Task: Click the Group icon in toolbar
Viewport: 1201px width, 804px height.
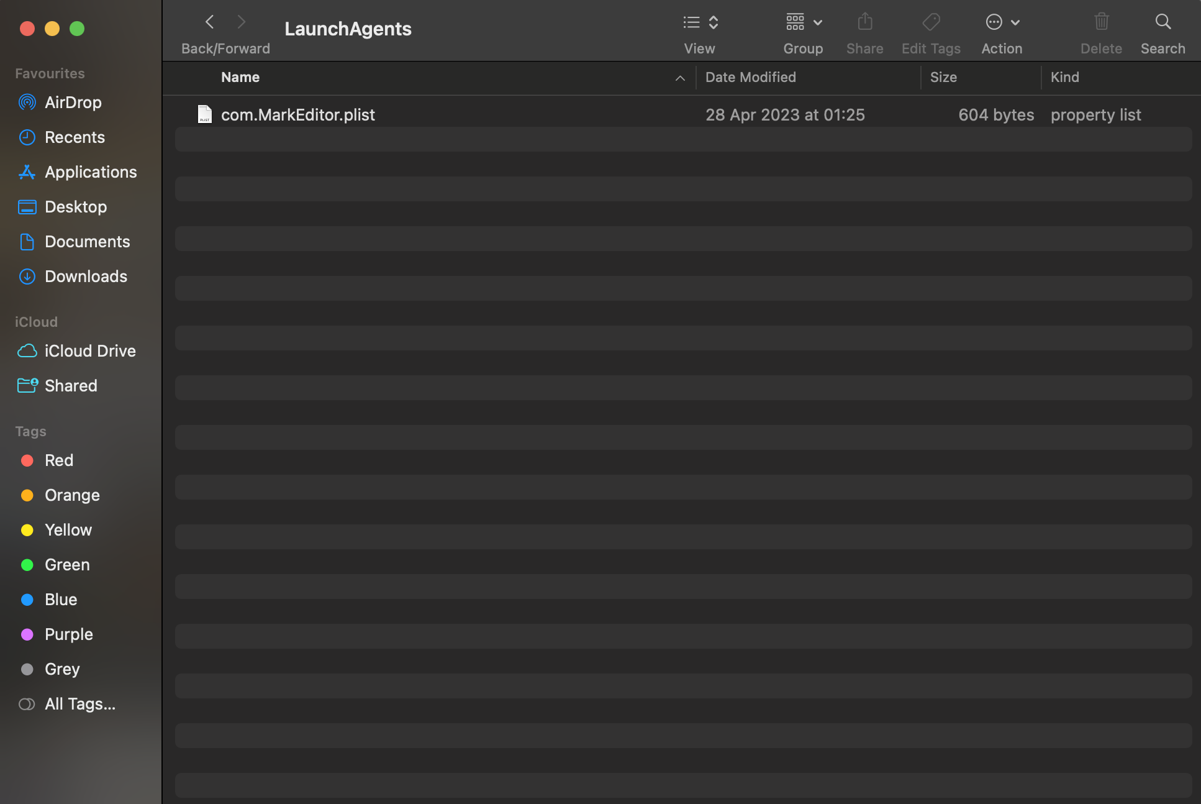Action: tap(801, 22)
